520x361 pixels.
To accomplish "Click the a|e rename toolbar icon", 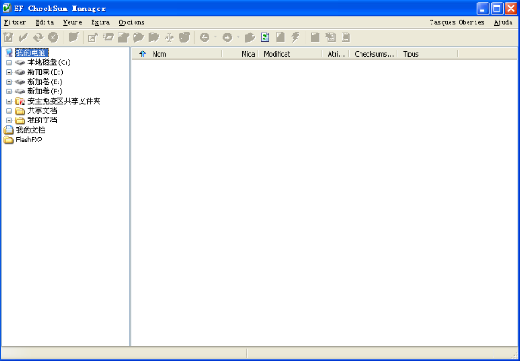I will click(x=169, y=38).
